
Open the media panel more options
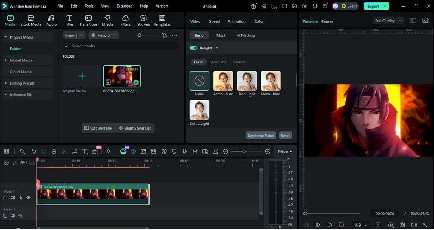pos(175,35)
